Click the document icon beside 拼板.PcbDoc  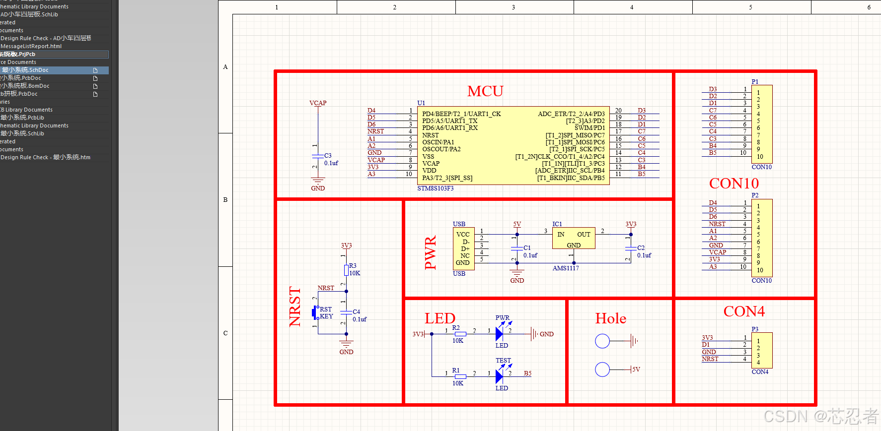pyautogui.click(x=95, y=94)
